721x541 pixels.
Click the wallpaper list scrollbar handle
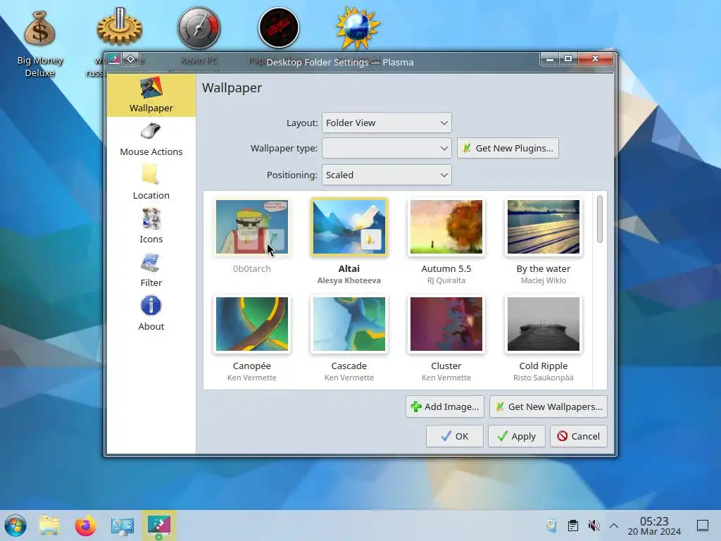pyautogui.click(x=600, y=219)
